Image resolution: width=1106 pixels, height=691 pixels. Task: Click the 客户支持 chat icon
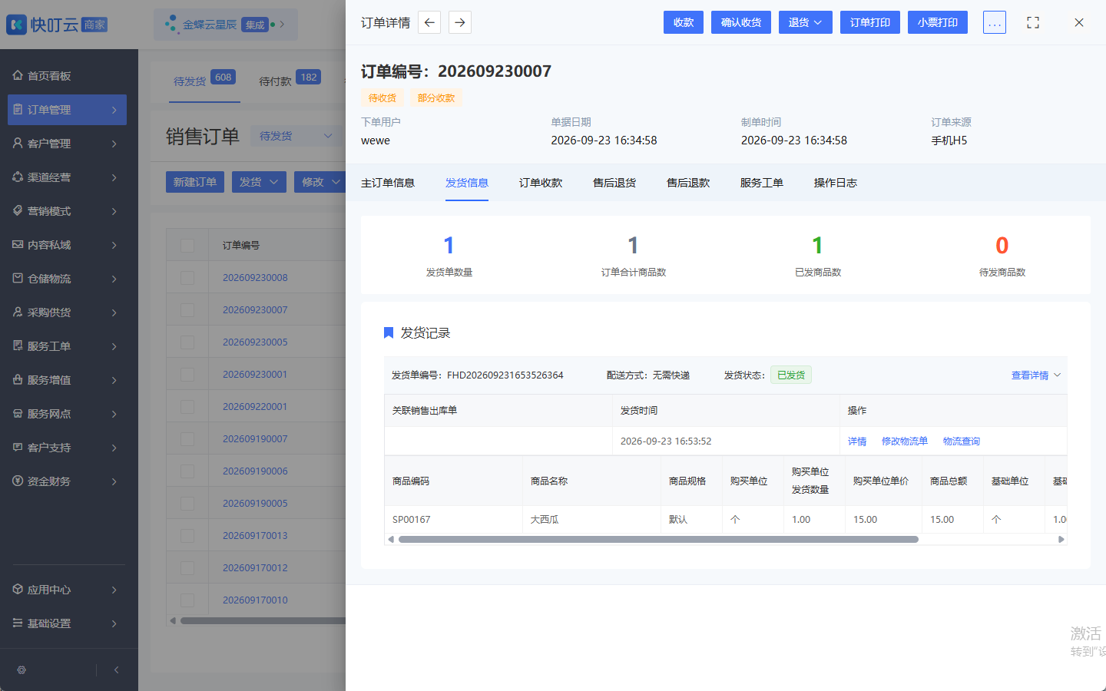(18, 447)
